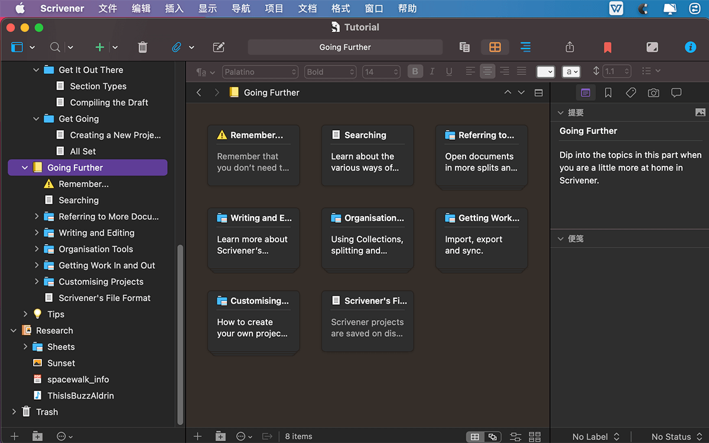Image resolution: width=709 pixels, height=443 pixels.
Task: Open the 文件 menu
Action: [x=108, y=8]
